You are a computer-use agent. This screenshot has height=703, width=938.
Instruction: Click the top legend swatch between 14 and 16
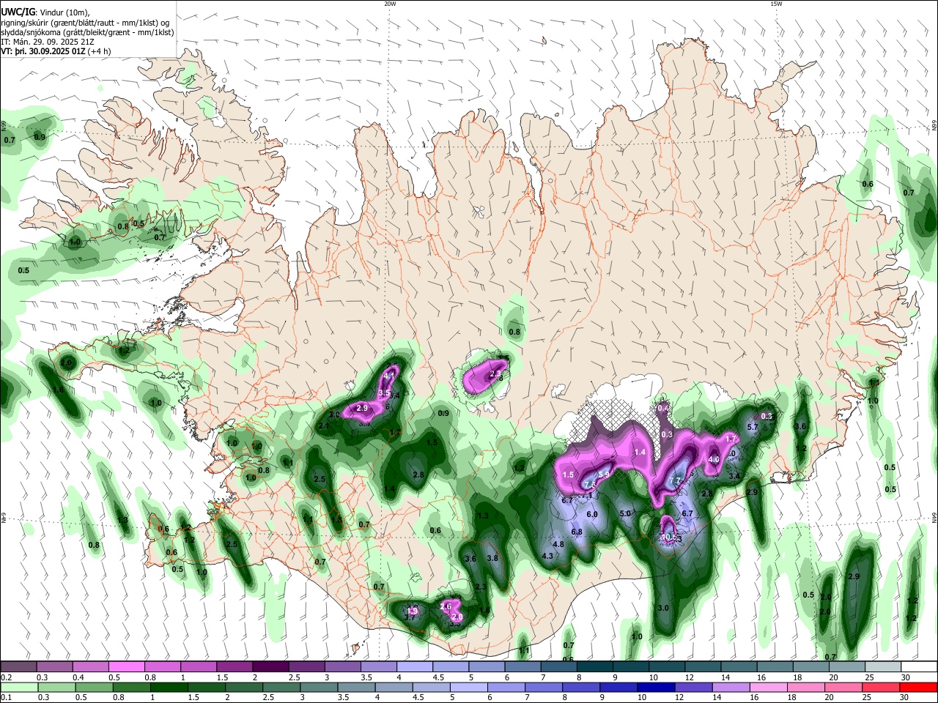tap(739, 667)
